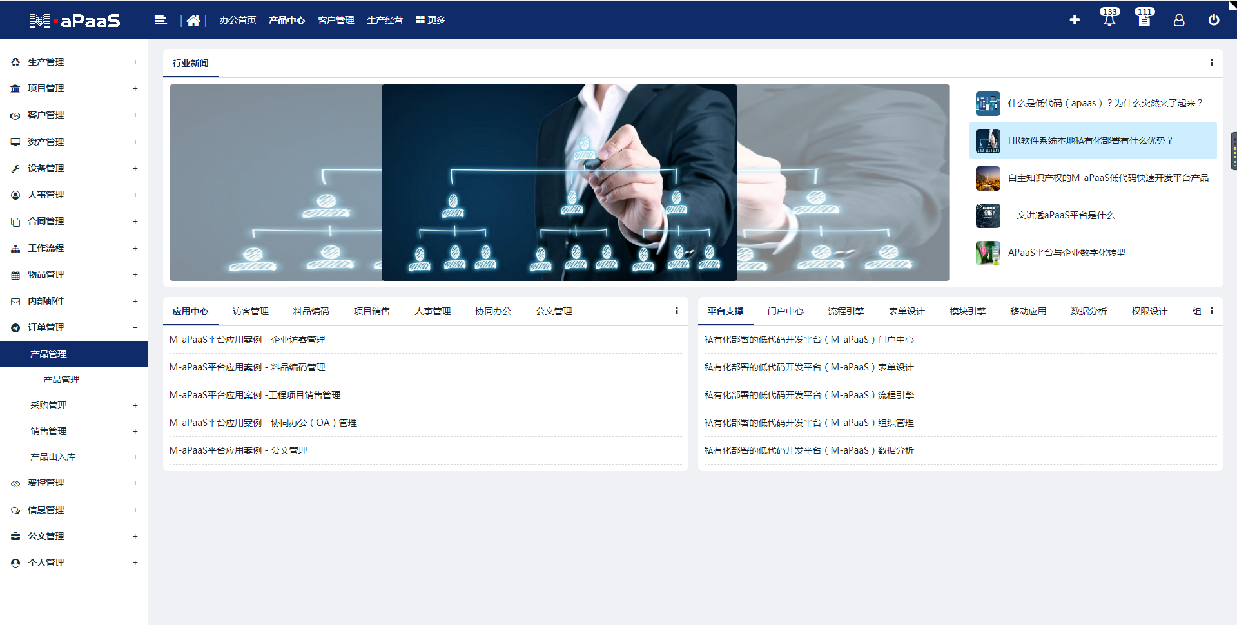
Task: Switch to the 流程引擎 tab
Action: 846,312
